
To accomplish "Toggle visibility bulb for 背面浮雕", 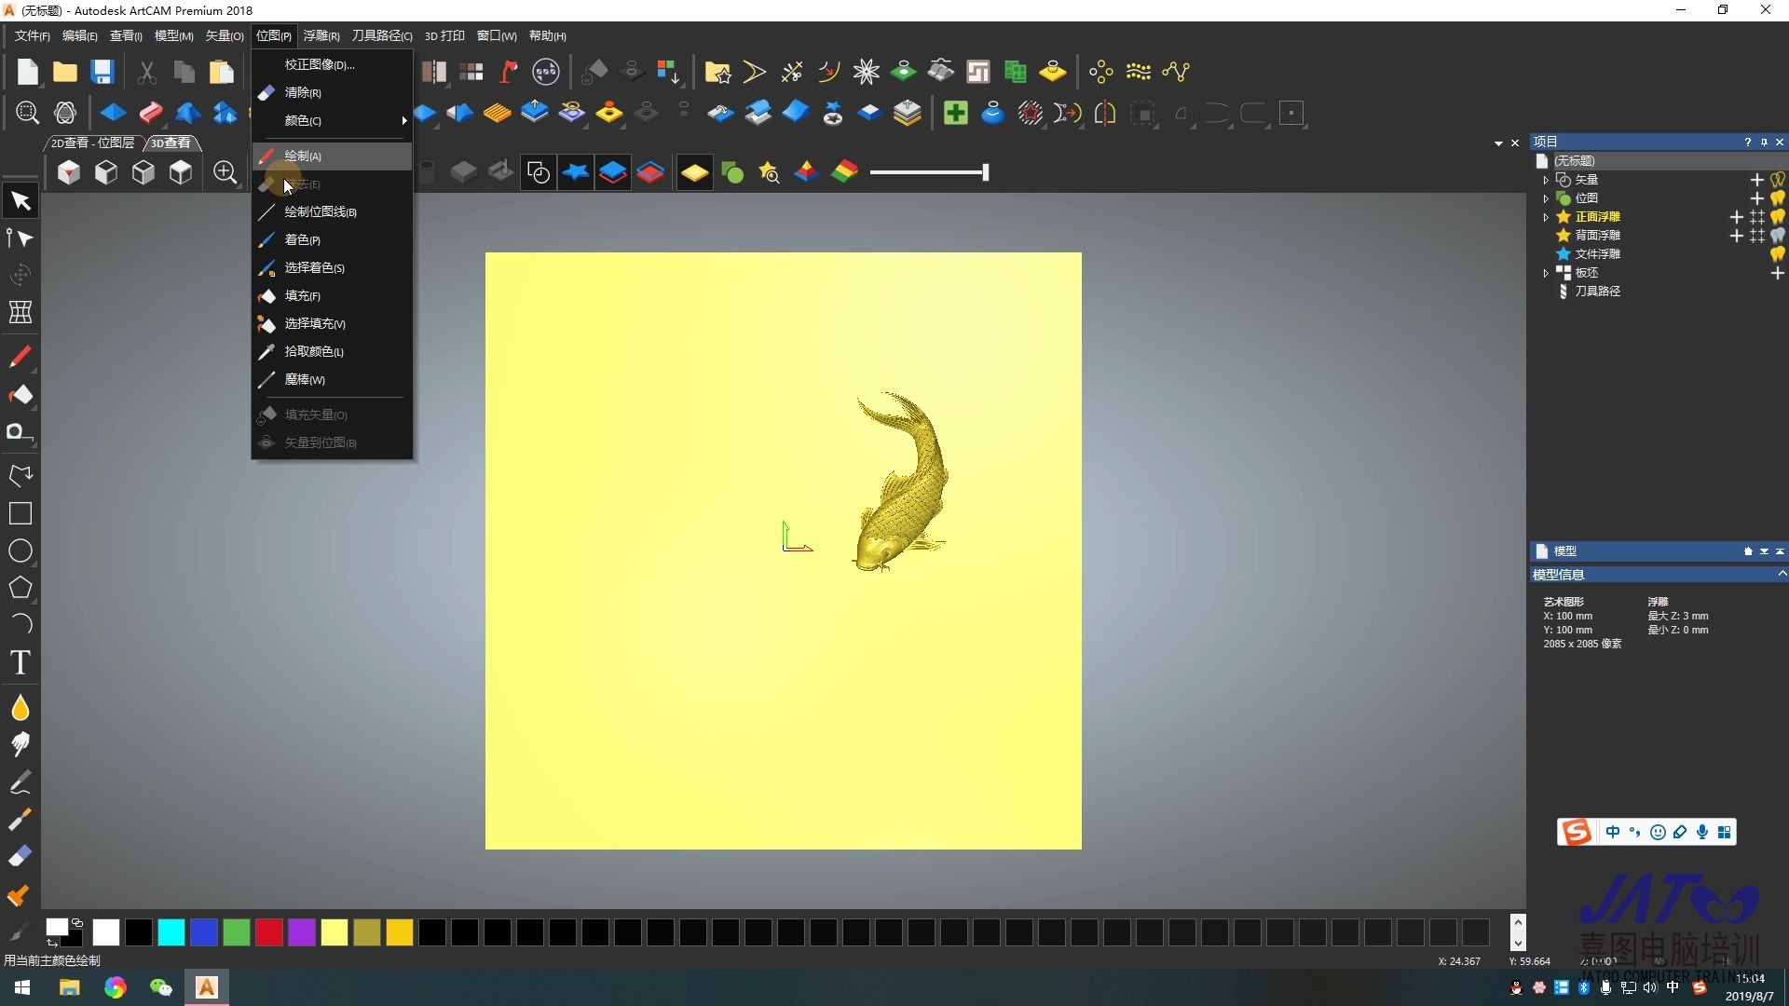I will coord(1778,236).
